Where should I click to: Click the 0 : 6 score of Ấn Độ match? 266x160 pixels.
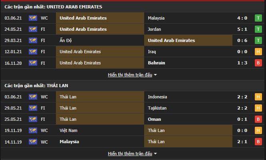click(x=242, y=40)
